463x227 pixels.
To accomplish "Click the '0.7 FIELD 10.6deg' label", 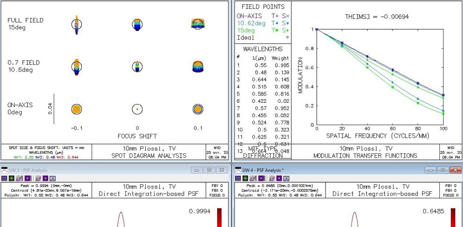I will coord(24,66).
